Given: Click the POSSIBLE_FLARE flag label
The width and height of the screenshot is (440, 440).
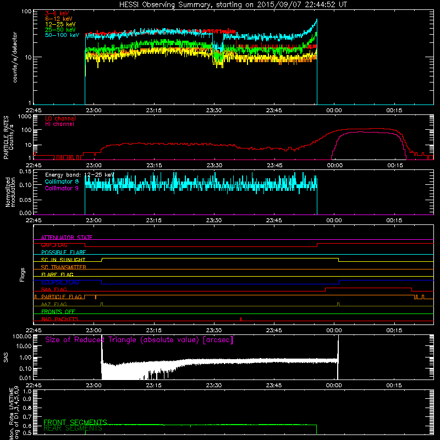Looking at the screenshot, I should (63, 252).
